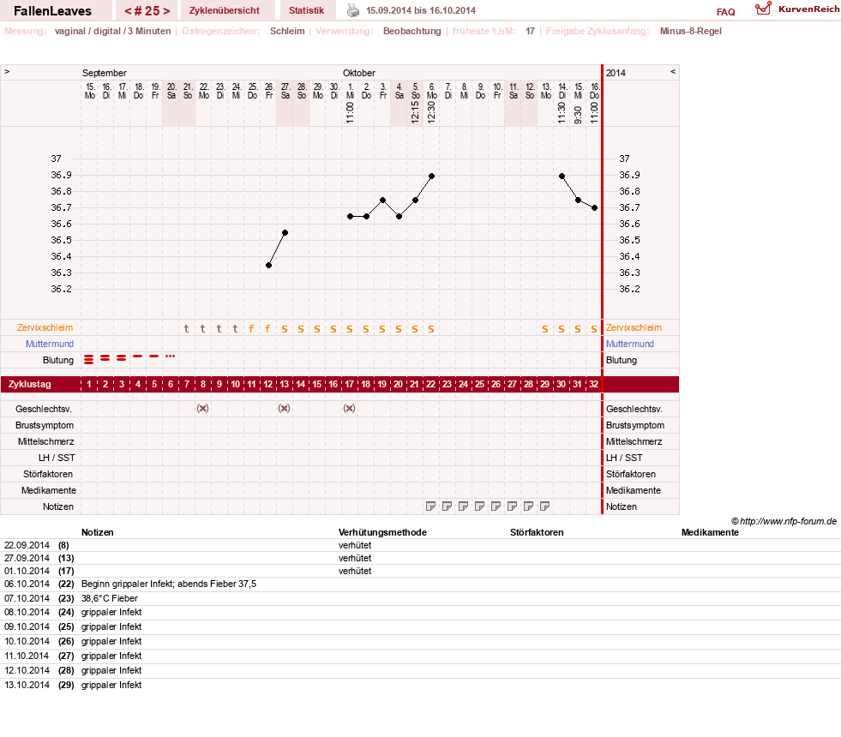Click cervical mucus 't' on cycle day 7
The height and width of the screenshot is (737, 841).
[187, 328]
